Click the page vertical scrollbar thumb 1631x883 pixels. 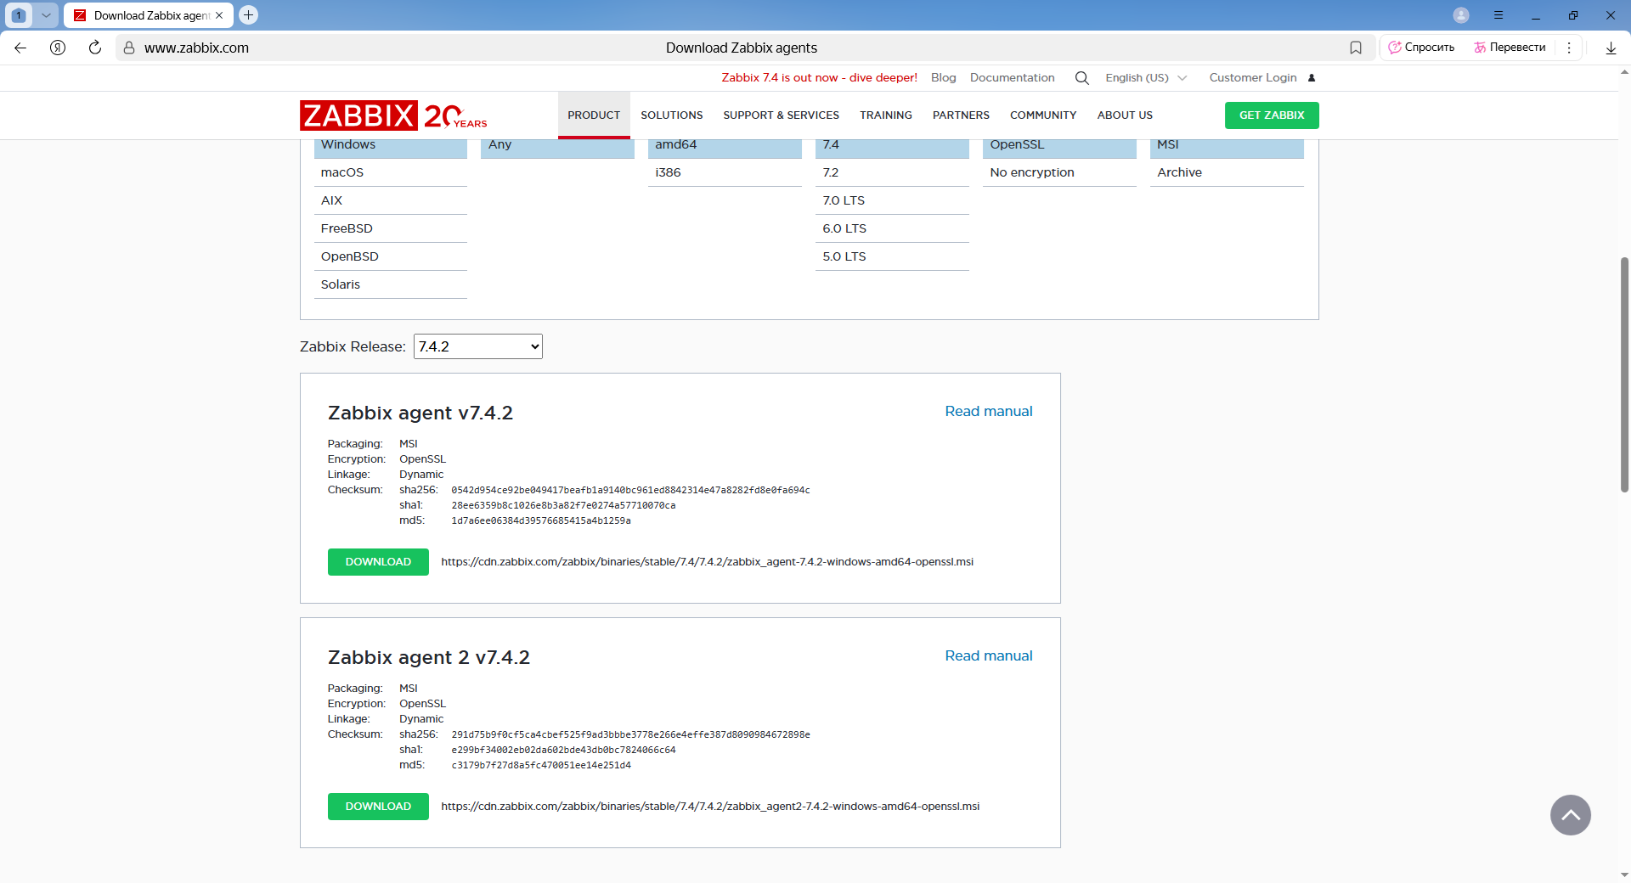point(1624,374)
